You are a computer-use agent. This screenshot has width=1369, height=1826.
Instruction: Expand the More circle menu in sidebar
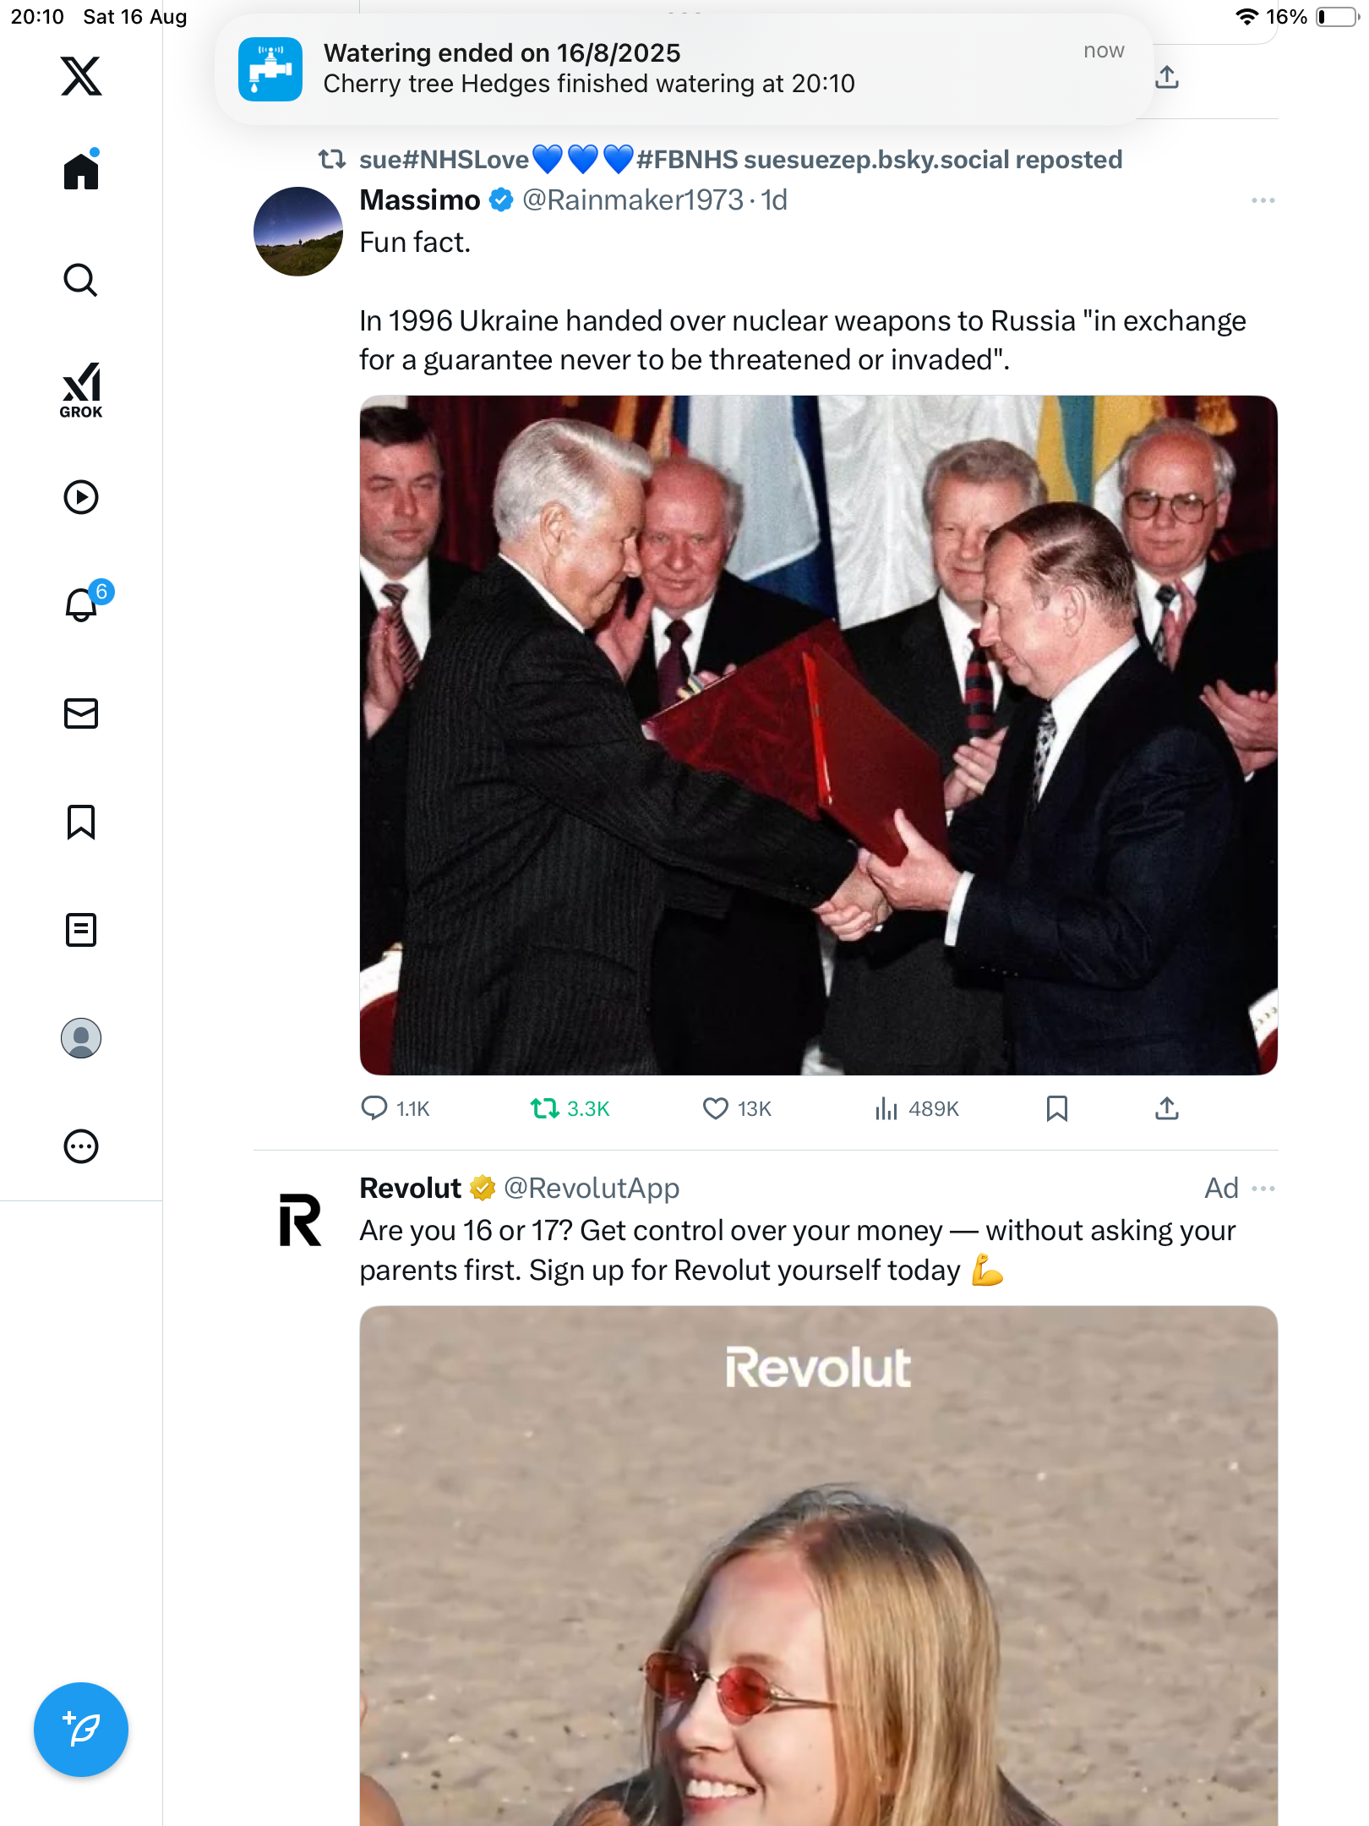tap(81, 1146)
